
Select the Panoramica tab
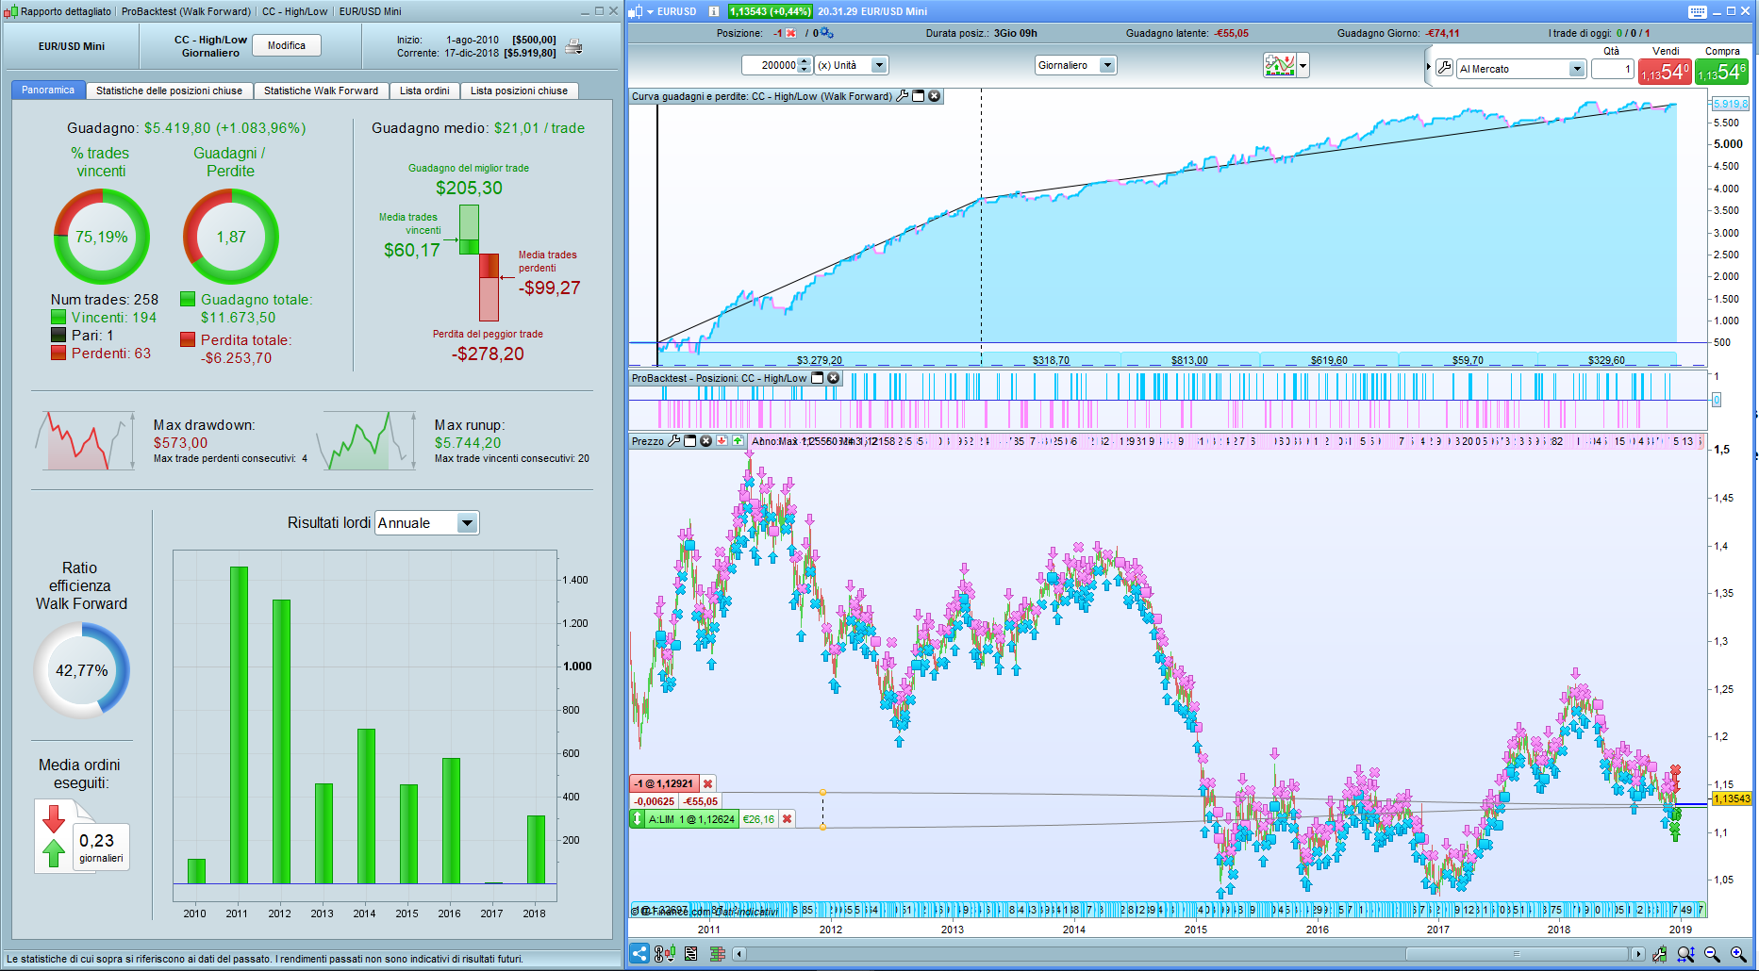coord(48,91)
